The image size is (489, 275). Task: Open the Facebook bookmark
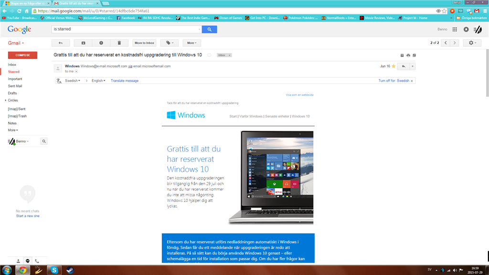point(126,18)
